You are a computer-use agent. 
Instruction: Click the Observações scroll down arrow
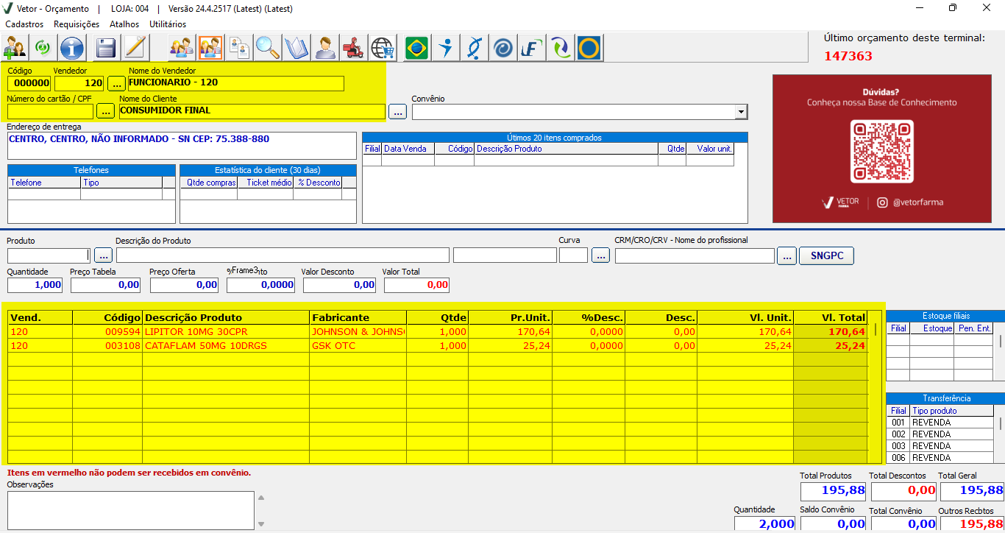tap(260, 524)
